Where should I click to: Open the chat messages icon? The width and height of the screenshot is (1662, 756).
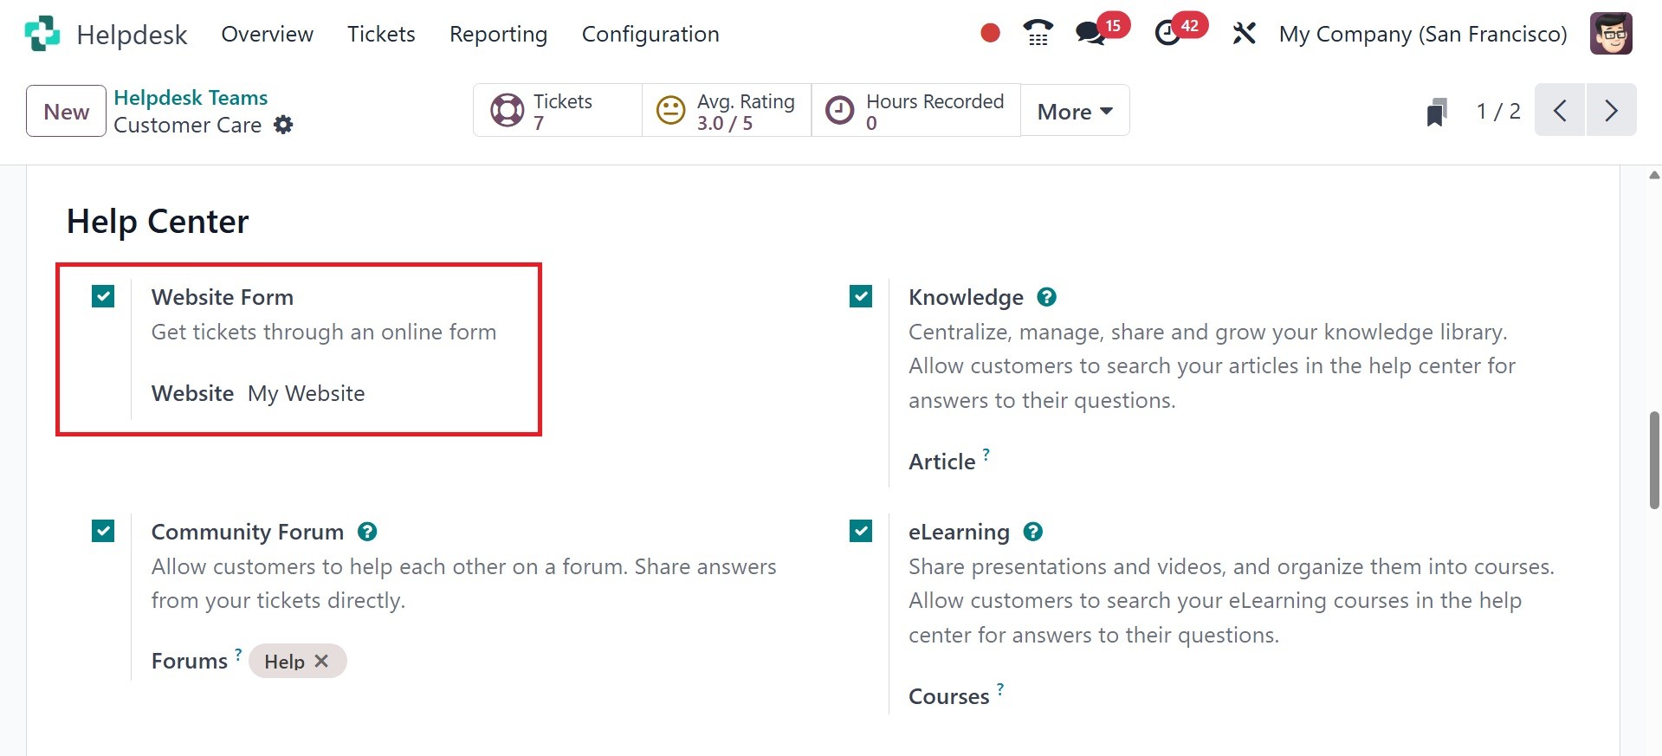coord(1090,34)
